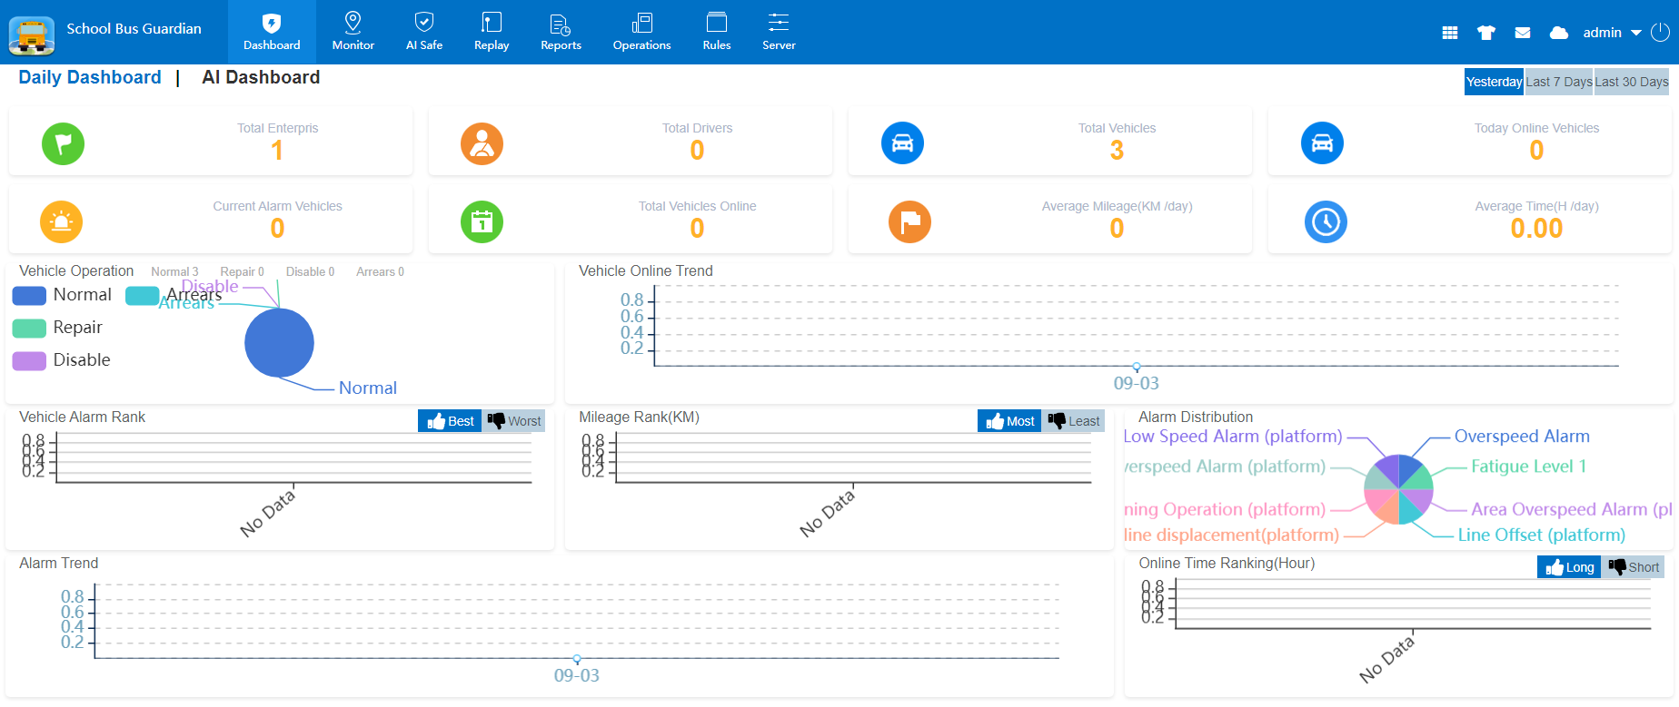Click the power logout icon

(1660, 33)
